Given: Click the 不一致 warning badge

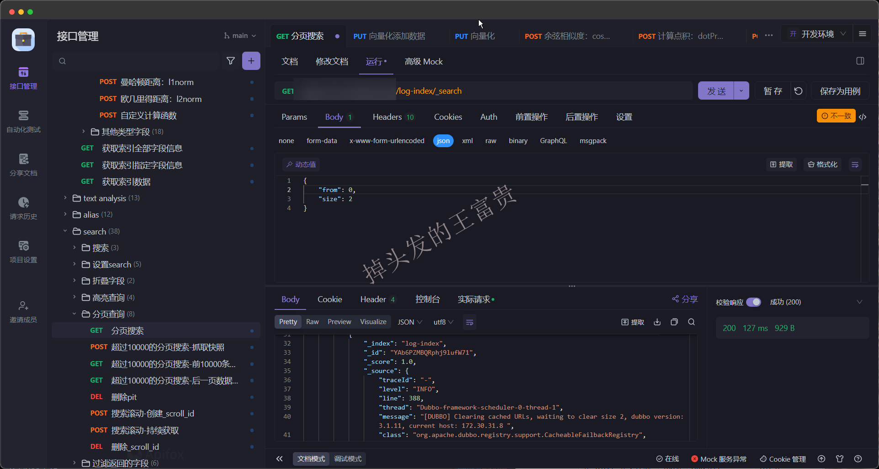Looking at the screenshot, I should coord(836,116).
